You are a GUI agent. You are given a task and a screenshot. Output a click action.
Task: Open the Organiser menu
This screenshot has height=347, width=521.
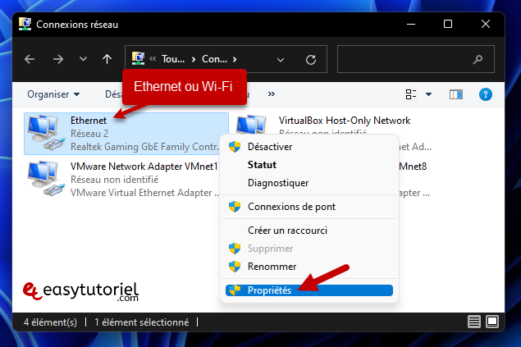(53, 94)
